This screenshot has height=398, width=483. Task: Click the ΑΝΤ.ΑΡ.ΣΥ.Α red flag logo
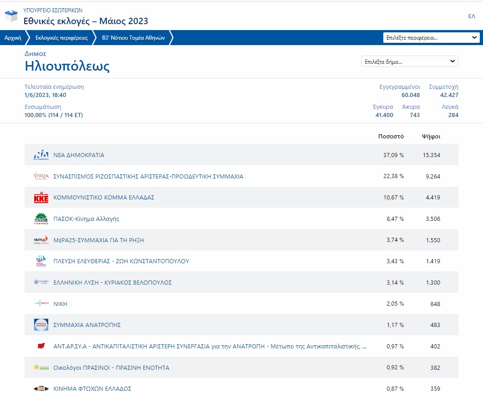click(41, 346)
